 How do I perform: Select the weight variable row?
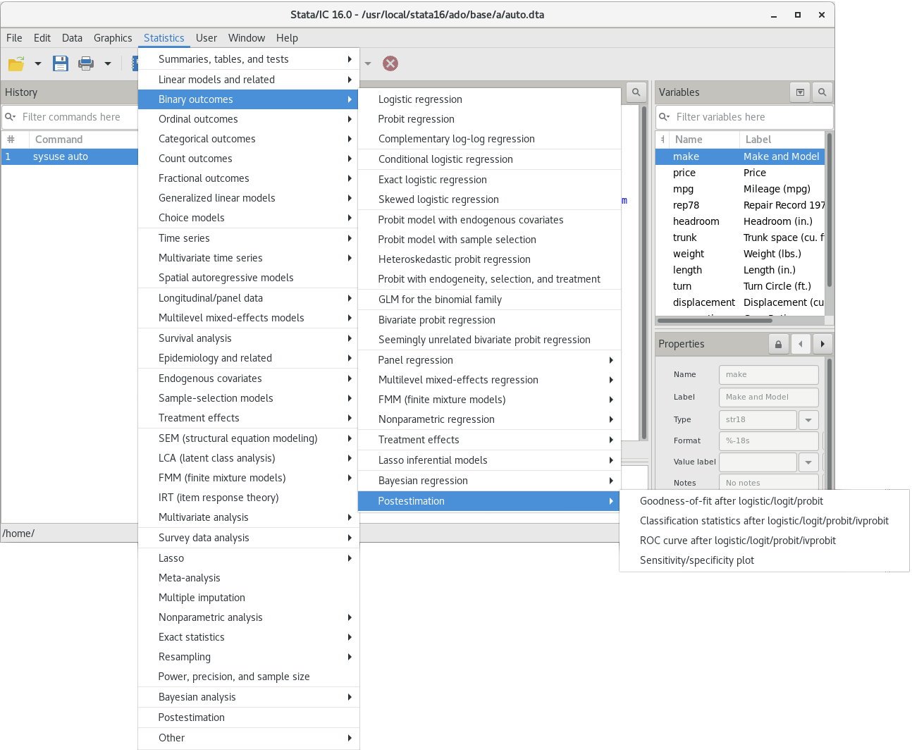point(739,254)
